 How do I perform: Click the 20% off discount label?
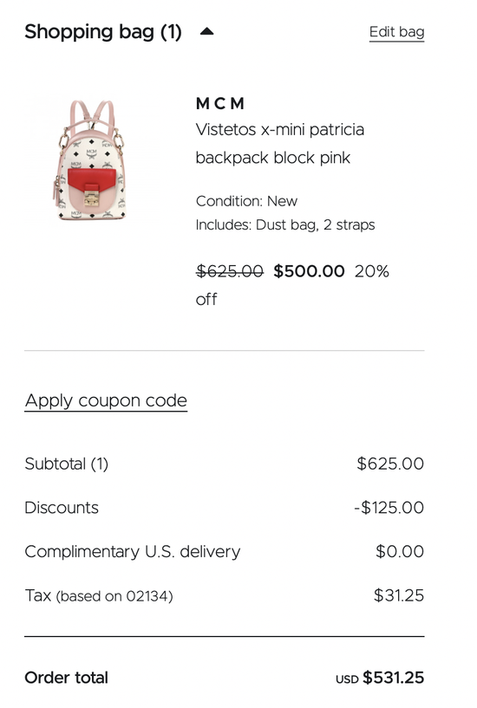[292, 285]
